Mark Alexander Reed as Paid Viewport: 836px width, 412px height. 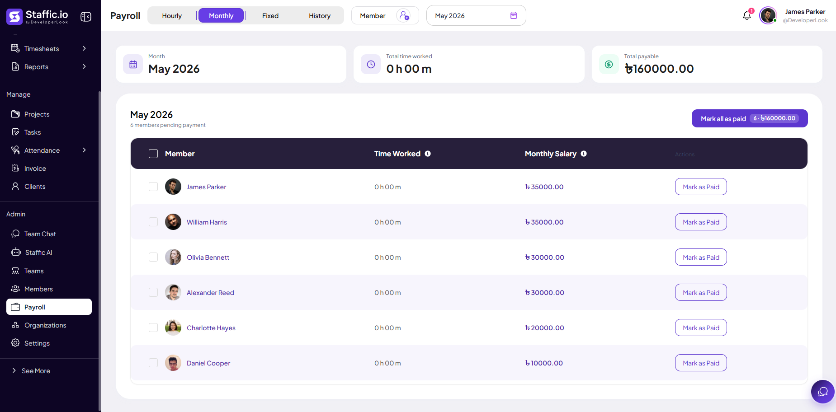(x=701, y=292)
